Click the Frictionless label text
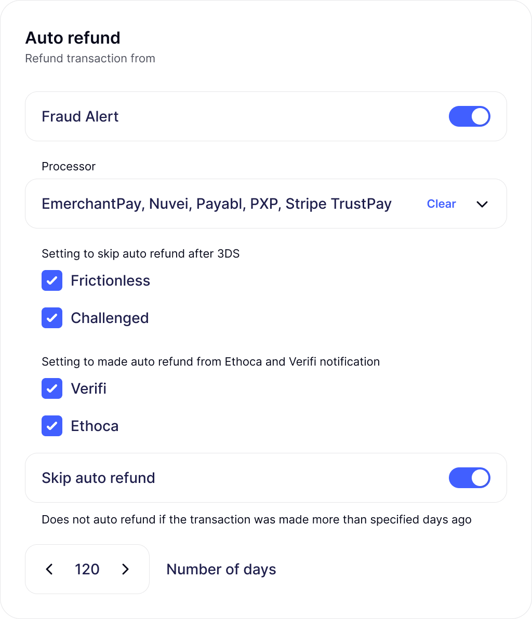 [x=110, y=280]
